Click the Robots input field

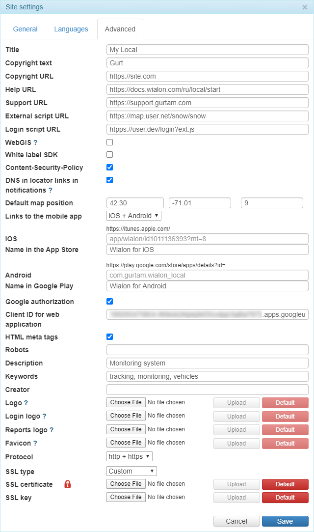click(207, 350)
